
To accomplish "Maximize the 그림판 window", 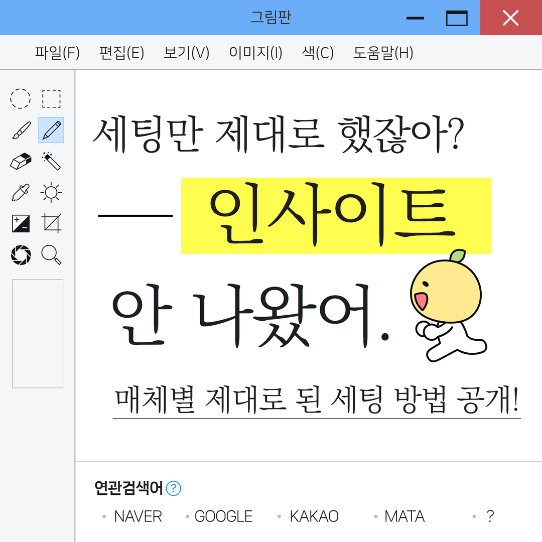I will pos(457,18).
